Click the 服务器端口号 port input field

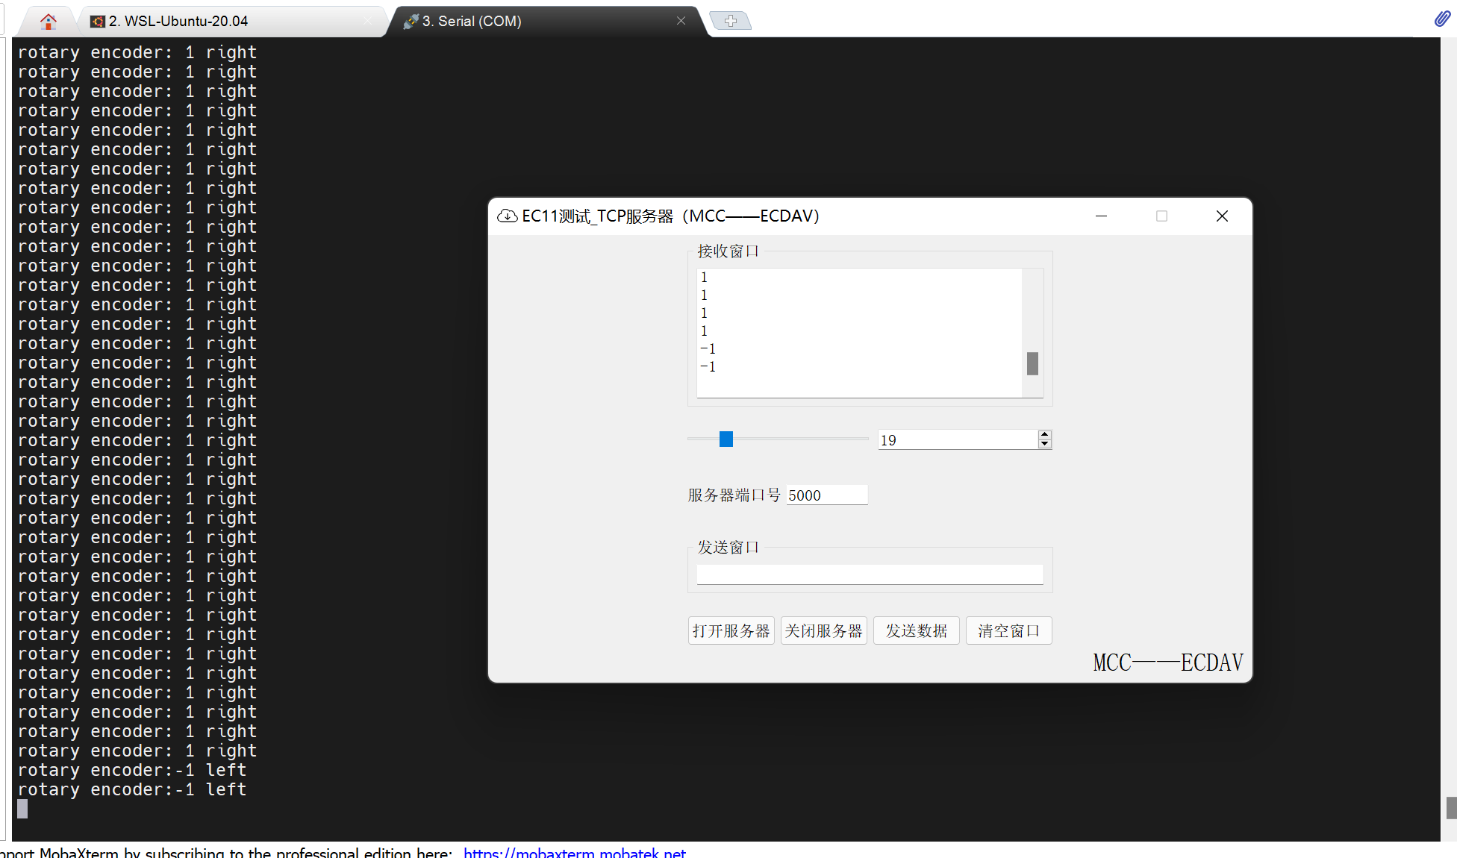(x=826, y=495)
